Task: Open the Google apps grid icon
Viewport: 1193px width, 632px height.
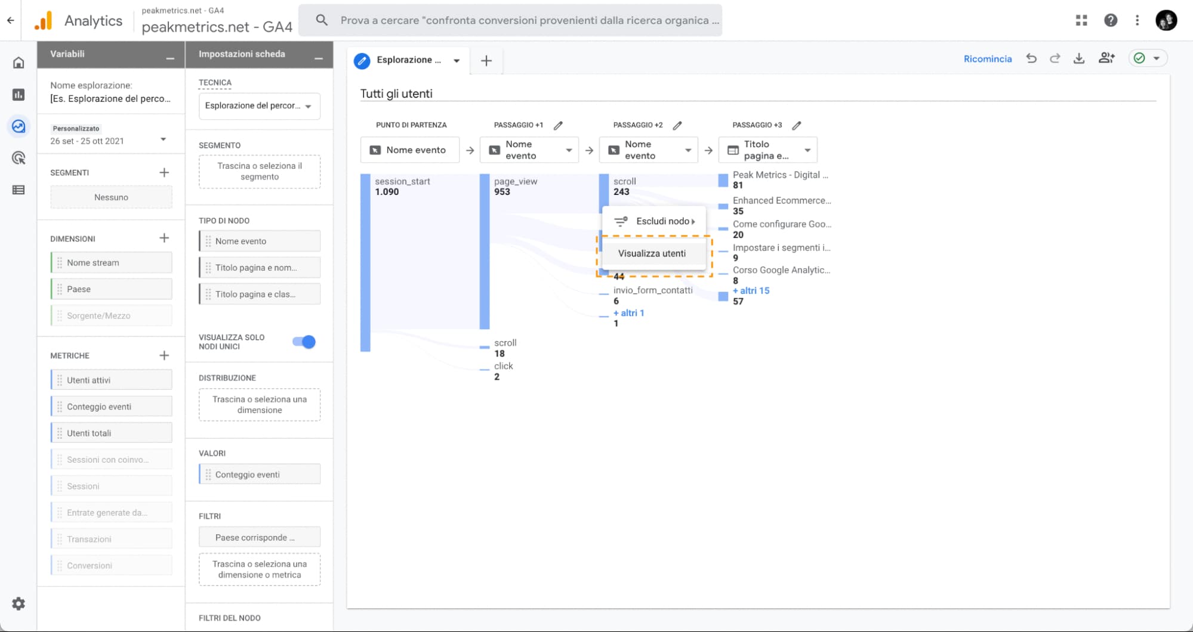Action: point(1081,20)
